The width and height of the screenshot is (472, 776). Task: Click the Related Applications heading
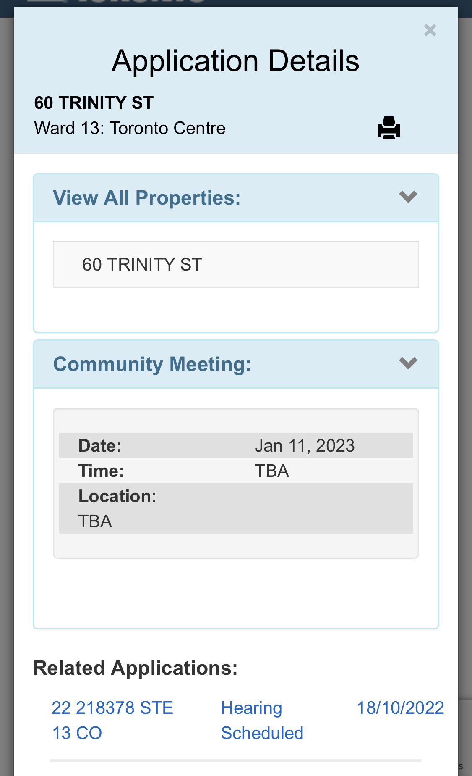[136, 668]
